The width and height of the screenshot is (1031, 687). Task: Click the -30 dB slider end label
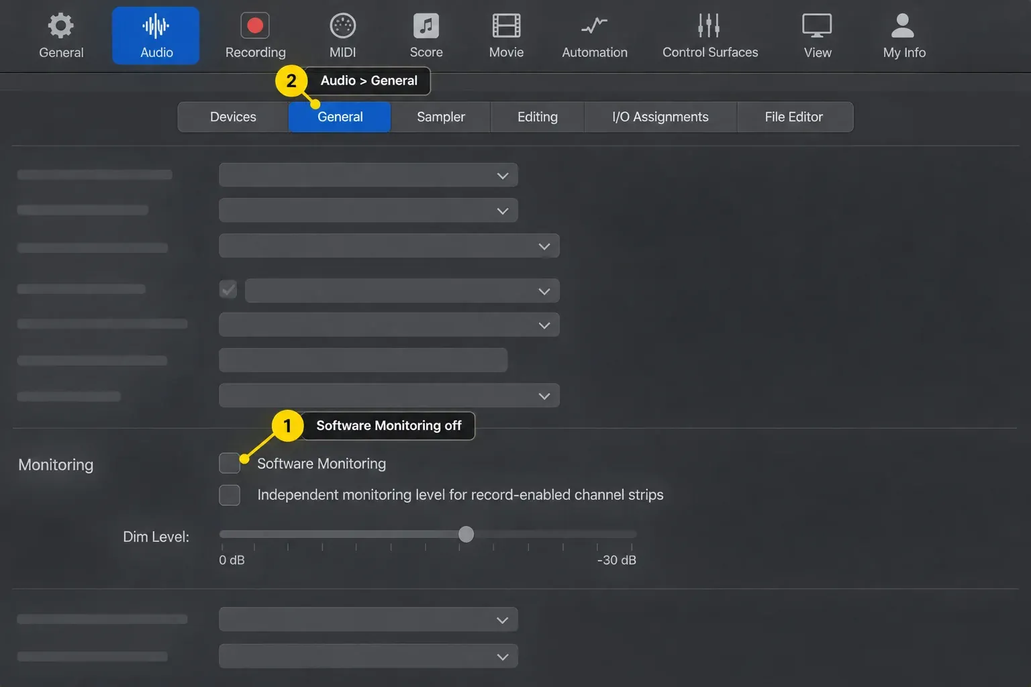pos(616,560)
